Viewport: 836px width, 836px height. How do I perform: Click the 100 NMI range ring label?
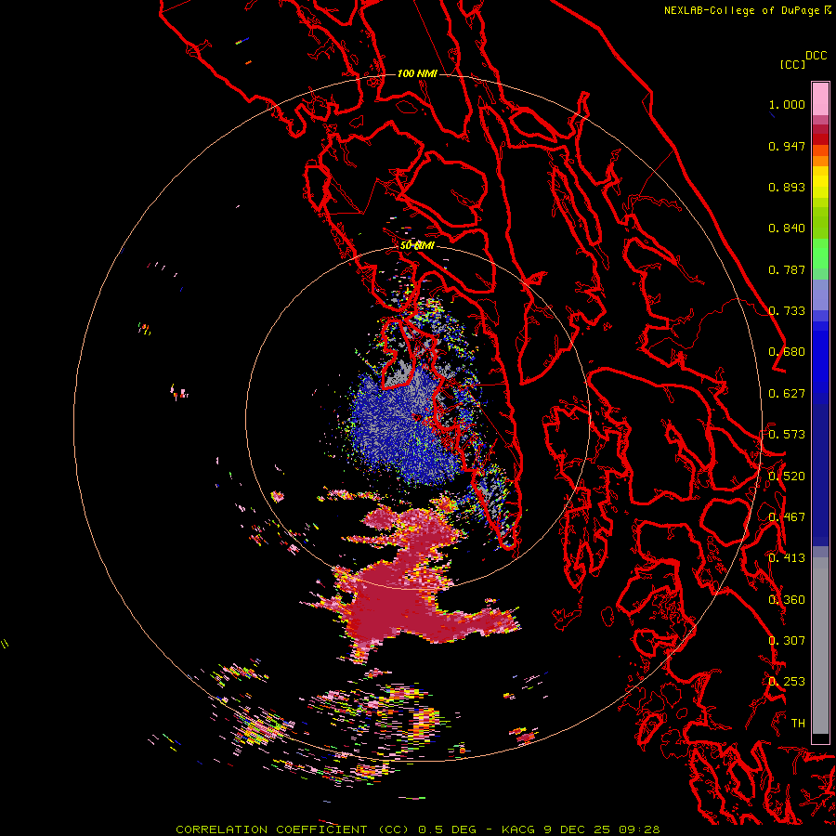(x=417, y=73)
